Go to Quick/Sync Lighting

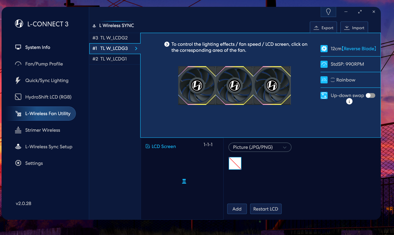47,80
